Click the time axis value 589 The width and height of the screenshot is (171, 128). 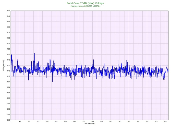coord(138,121)
